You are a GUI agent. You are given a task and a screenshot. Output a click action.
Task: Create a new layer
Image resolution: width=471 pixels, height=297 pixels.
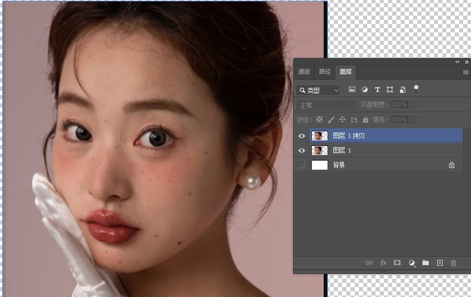pos(440,263)
